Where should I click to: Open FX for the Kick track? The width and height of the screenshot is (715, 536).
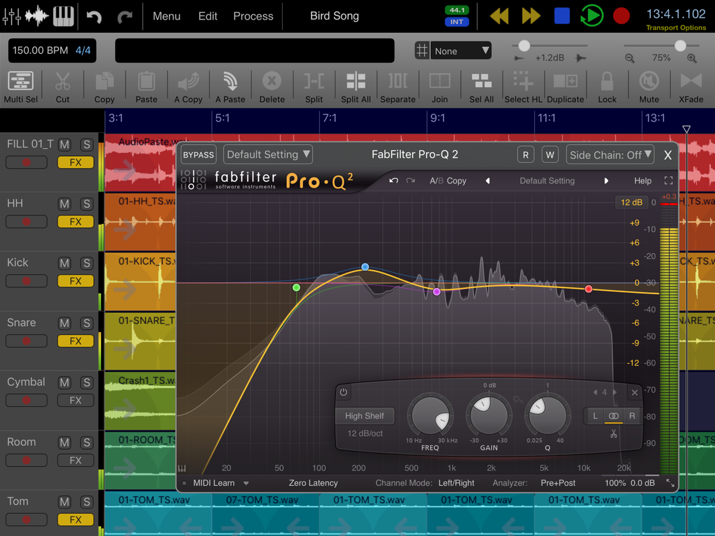click(76, 281)
